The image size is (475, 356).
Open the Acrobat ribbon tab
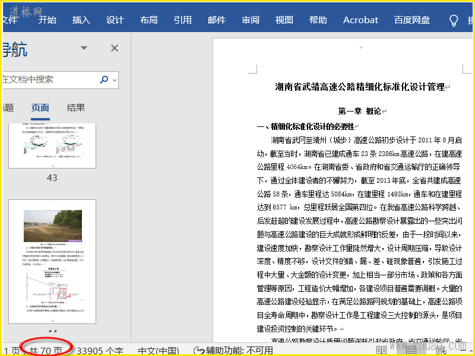click(x=360, y=20)
